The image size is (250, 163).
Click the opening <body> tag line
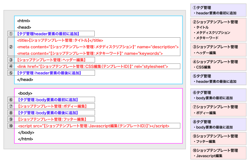[25, 93]
